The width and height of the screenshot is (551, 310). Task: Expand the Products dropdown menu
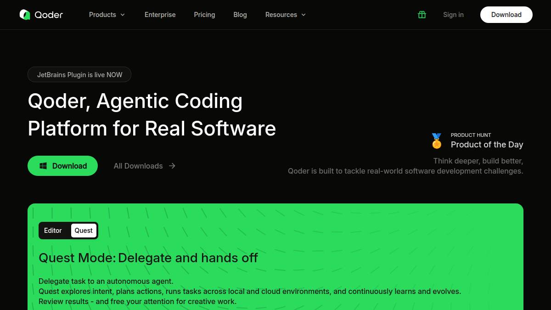pos(107,15)
